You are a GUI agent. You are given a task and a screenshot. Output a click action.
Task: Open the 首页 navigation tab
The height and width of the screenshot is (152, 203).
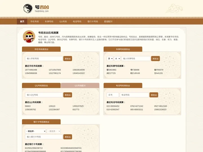coord(22,21)
